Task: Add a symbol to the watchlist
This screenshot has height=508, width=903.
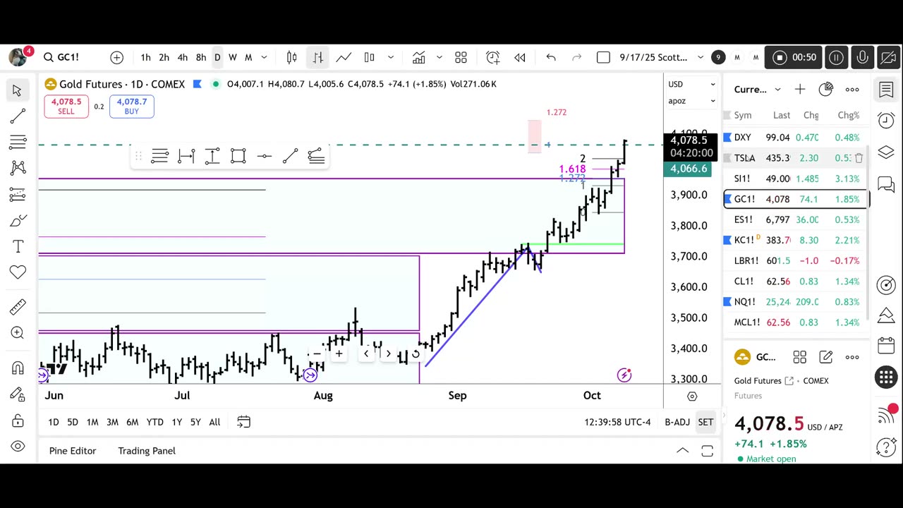Action: coord(800,90)
